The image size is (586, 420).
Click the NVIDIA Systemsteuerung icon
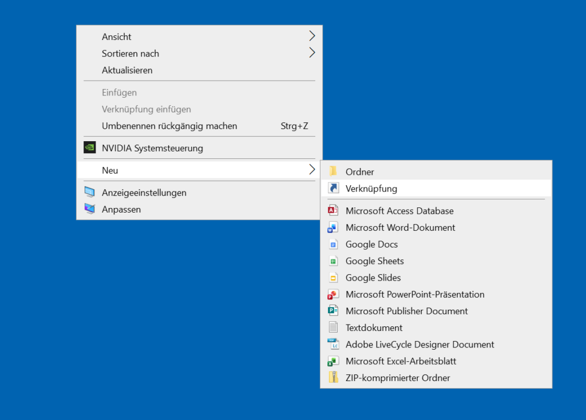coord(90,148)
